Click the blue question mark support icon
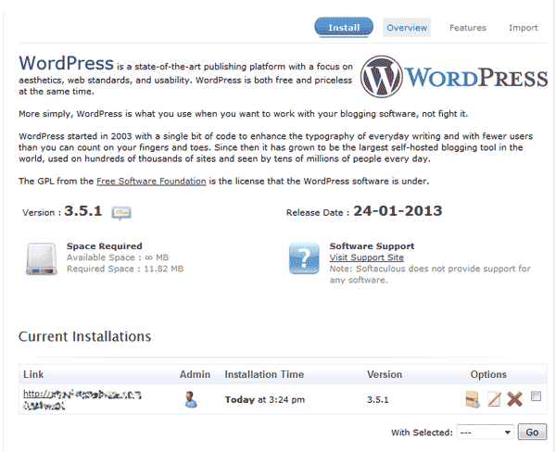556x452 pixels. pos(304,258)
